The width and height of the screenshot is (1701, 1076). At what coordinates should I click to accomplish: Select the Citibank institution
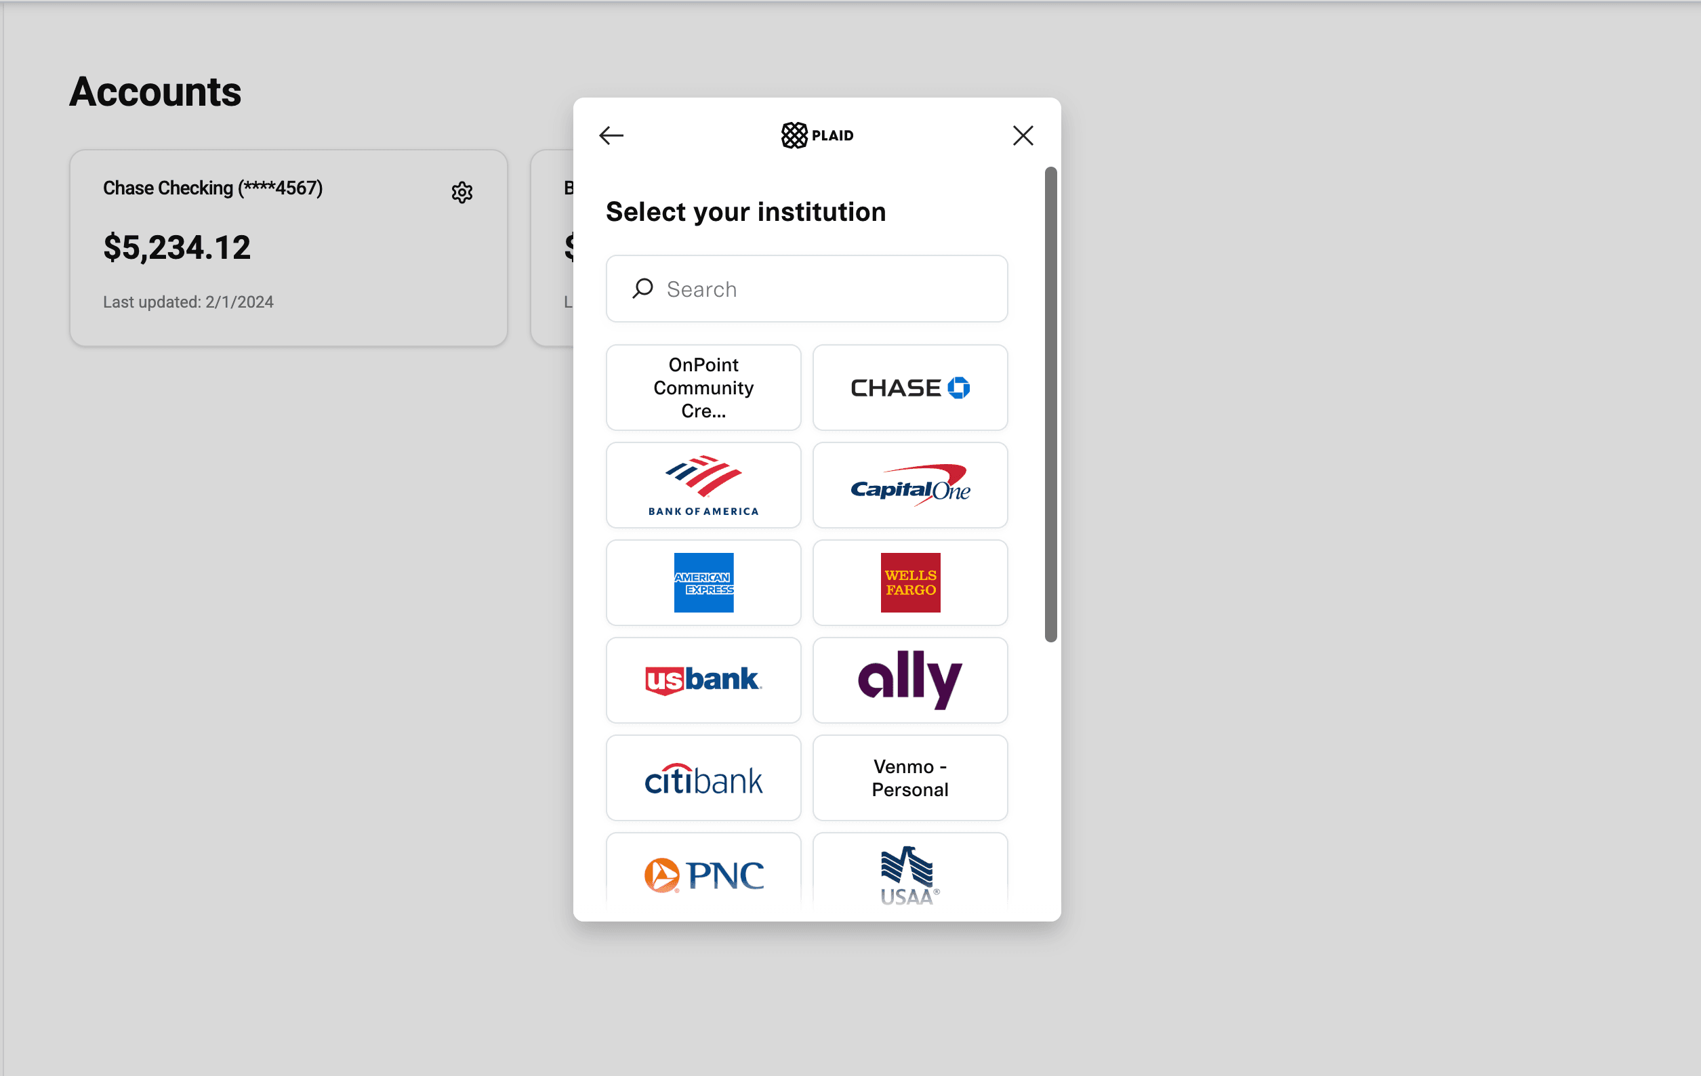pyautogui.click(x=703, y=777)
